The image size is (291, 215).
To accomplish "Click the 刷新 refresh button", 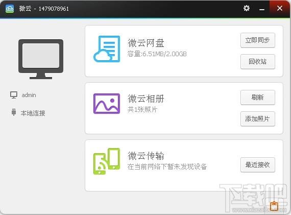I will tap(258, 98).
